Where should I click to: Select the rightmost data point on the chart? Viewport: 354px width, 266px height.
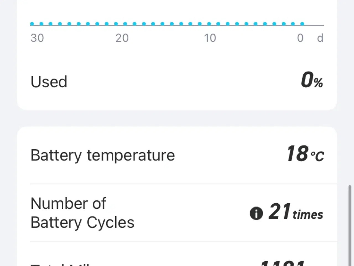pyautogui.click(x=302, y=24)
